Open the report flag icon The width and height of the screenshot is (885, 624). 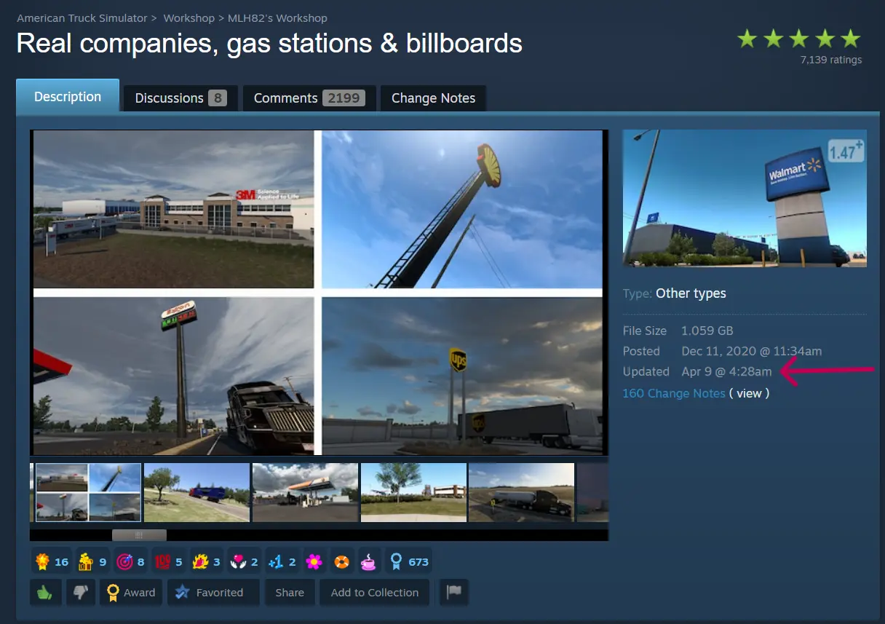pos(453,592)
